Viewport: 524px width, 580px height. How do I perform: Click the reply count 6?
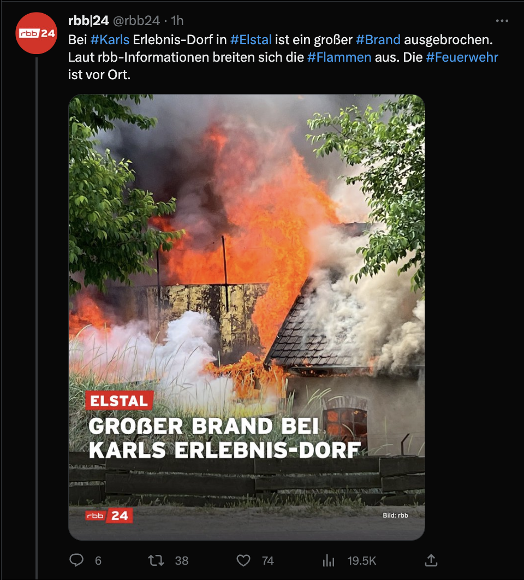(x=98, y=561)
